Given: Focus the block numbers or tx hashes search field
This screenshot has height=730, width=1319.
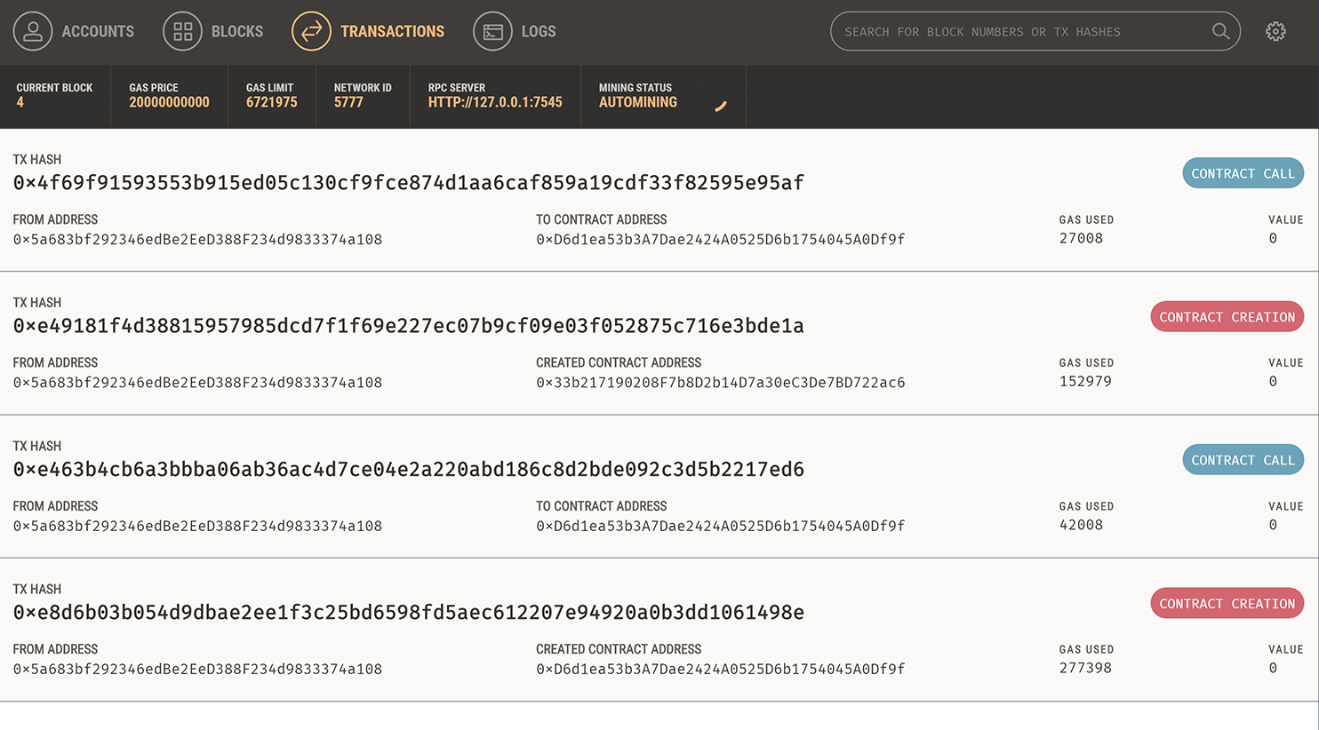Looking at the screenshot, I should (x=1022, y=31).
